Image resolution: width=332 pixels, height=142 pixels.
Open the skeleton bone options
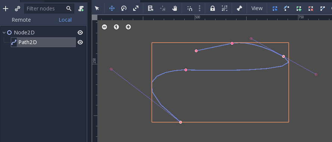pos(239,8)
